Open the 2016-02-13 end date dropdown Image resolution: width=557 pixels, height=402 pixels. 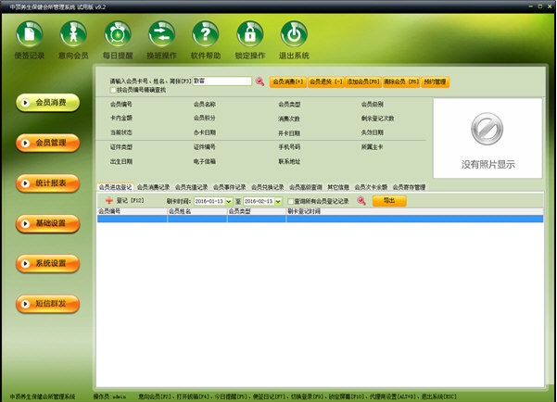coord(278,201)
